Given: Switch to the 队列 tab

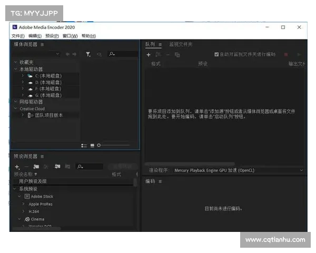Looking at the screenshot, I should click(150, 44).
